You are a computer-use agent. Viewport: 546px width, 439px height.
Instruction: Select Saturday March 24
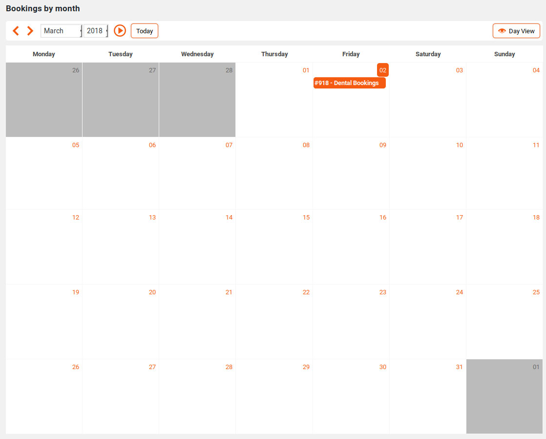tap(428, 322)
